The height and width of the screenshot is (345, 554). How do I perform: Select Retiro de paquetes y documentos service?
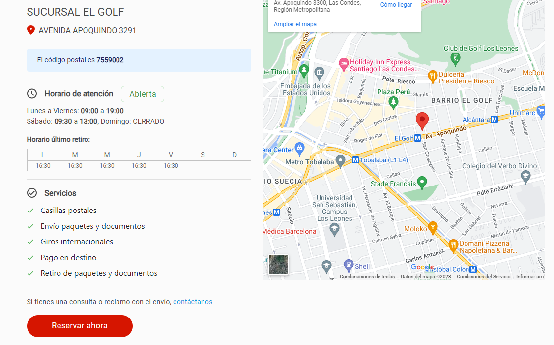(99, 273)
